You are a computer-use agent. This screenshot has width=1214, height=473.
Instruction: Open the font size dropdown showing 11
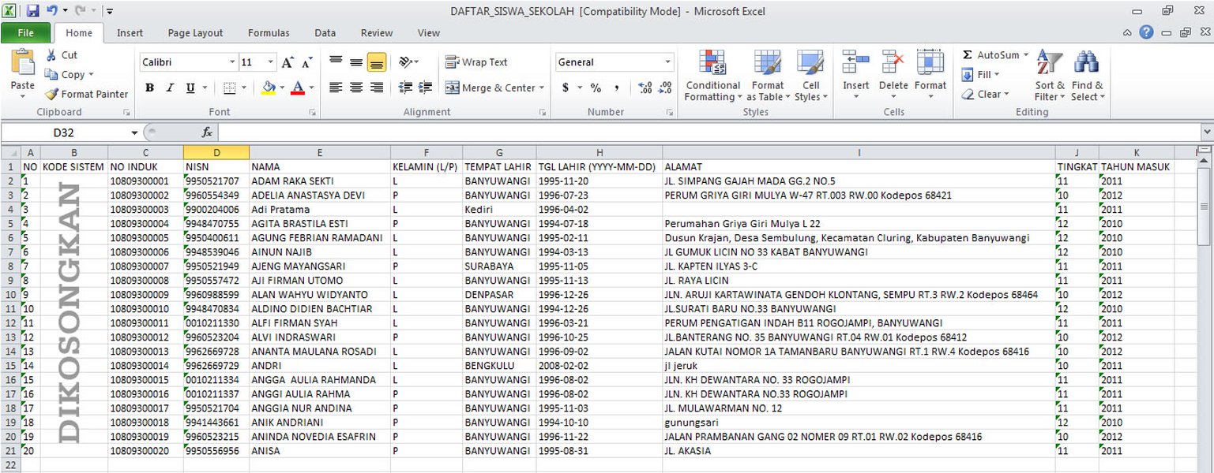[271, 62]
